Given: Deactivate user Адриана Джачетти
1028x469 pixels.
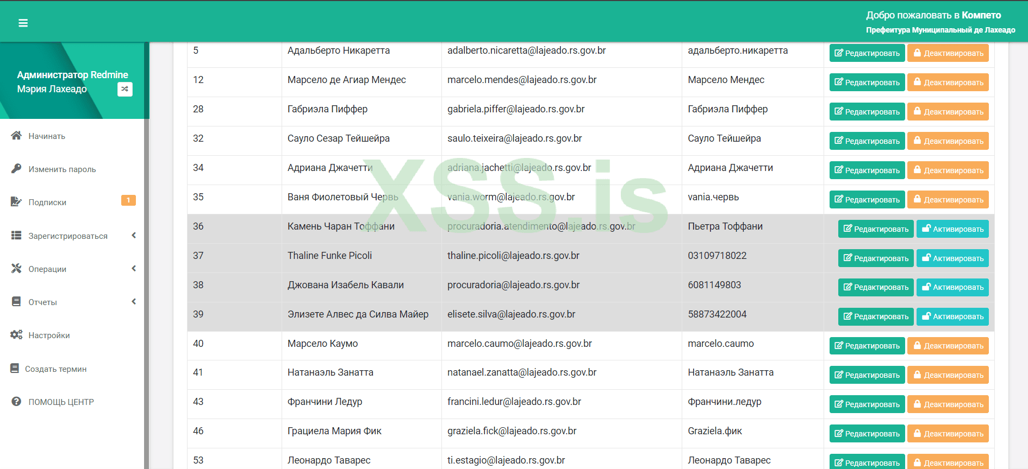Looking at the screenshot, I should (948, 170).
